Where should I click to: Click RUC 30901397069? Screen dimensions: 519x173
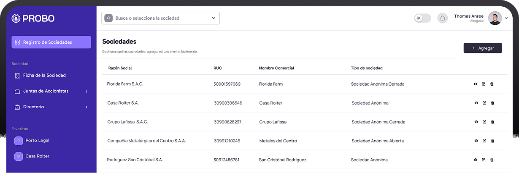coord(227,84)
